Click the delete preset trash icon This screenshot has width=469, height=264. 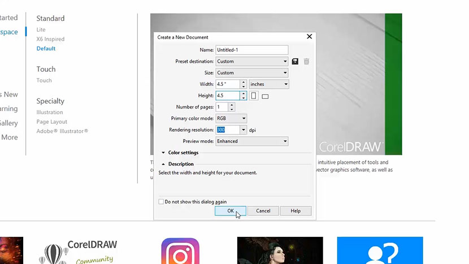[x=306, y=62]
